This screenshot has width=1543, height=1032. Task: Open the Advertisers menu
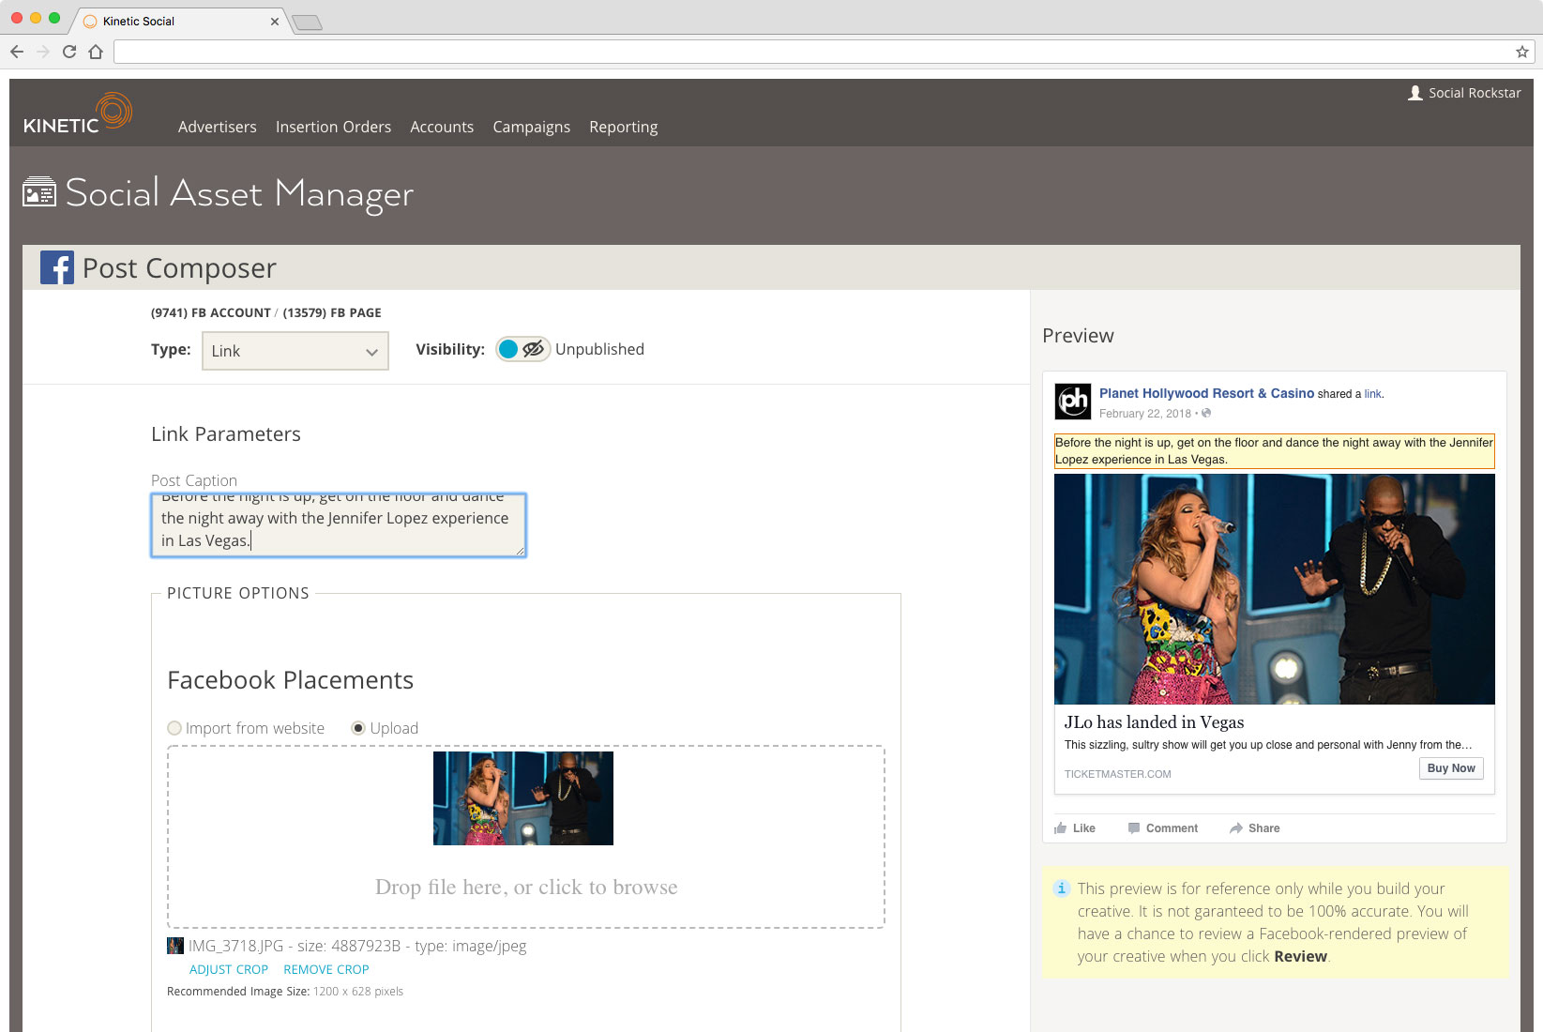(x=218, y=127)
